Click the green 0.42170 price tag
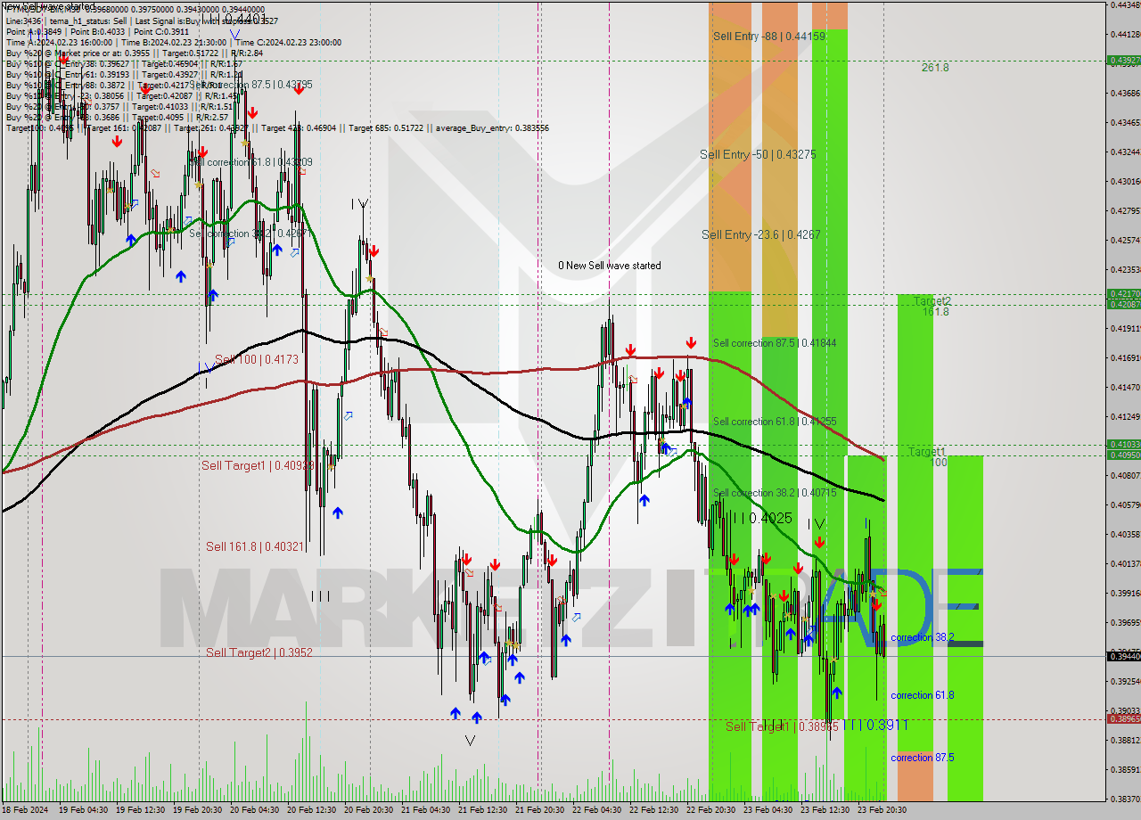This screenshot has width=1141, height=820. tap(1122, 293)
